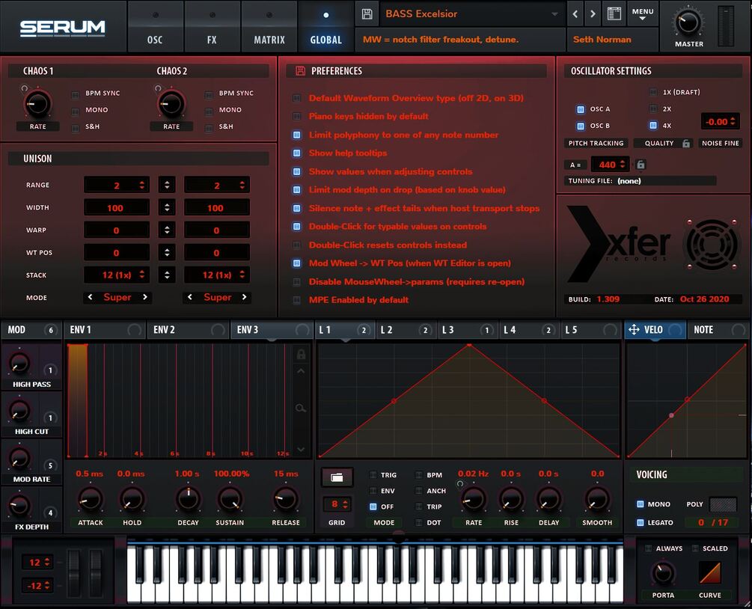The width and height of the screenshot is (752, 609).
Task: Click the Unison Range link arrows
Action: click(167, 185)
